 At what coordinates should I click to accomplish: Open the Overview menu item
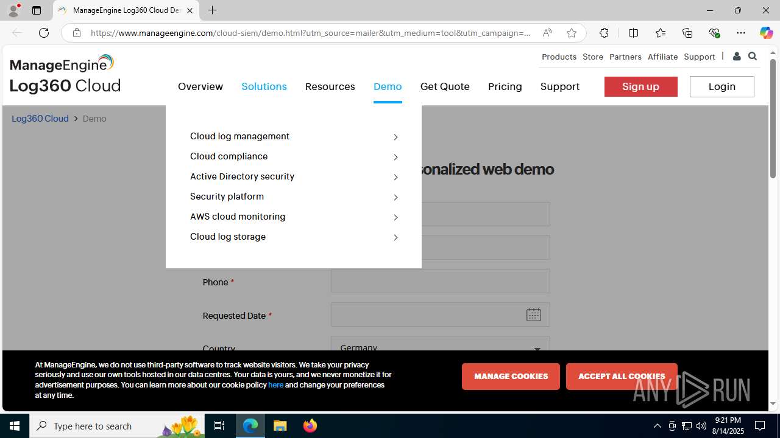(200, 86)
